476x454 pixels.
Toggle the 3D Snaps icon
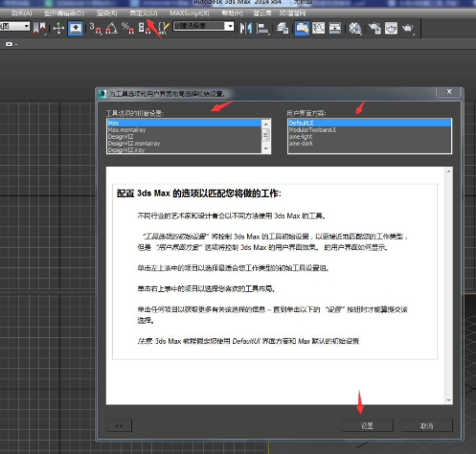click(95, 28)
